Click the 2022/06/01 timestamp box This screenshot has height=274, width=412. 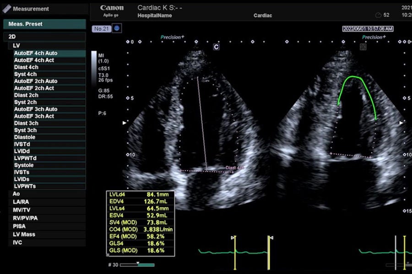point(368,29)
